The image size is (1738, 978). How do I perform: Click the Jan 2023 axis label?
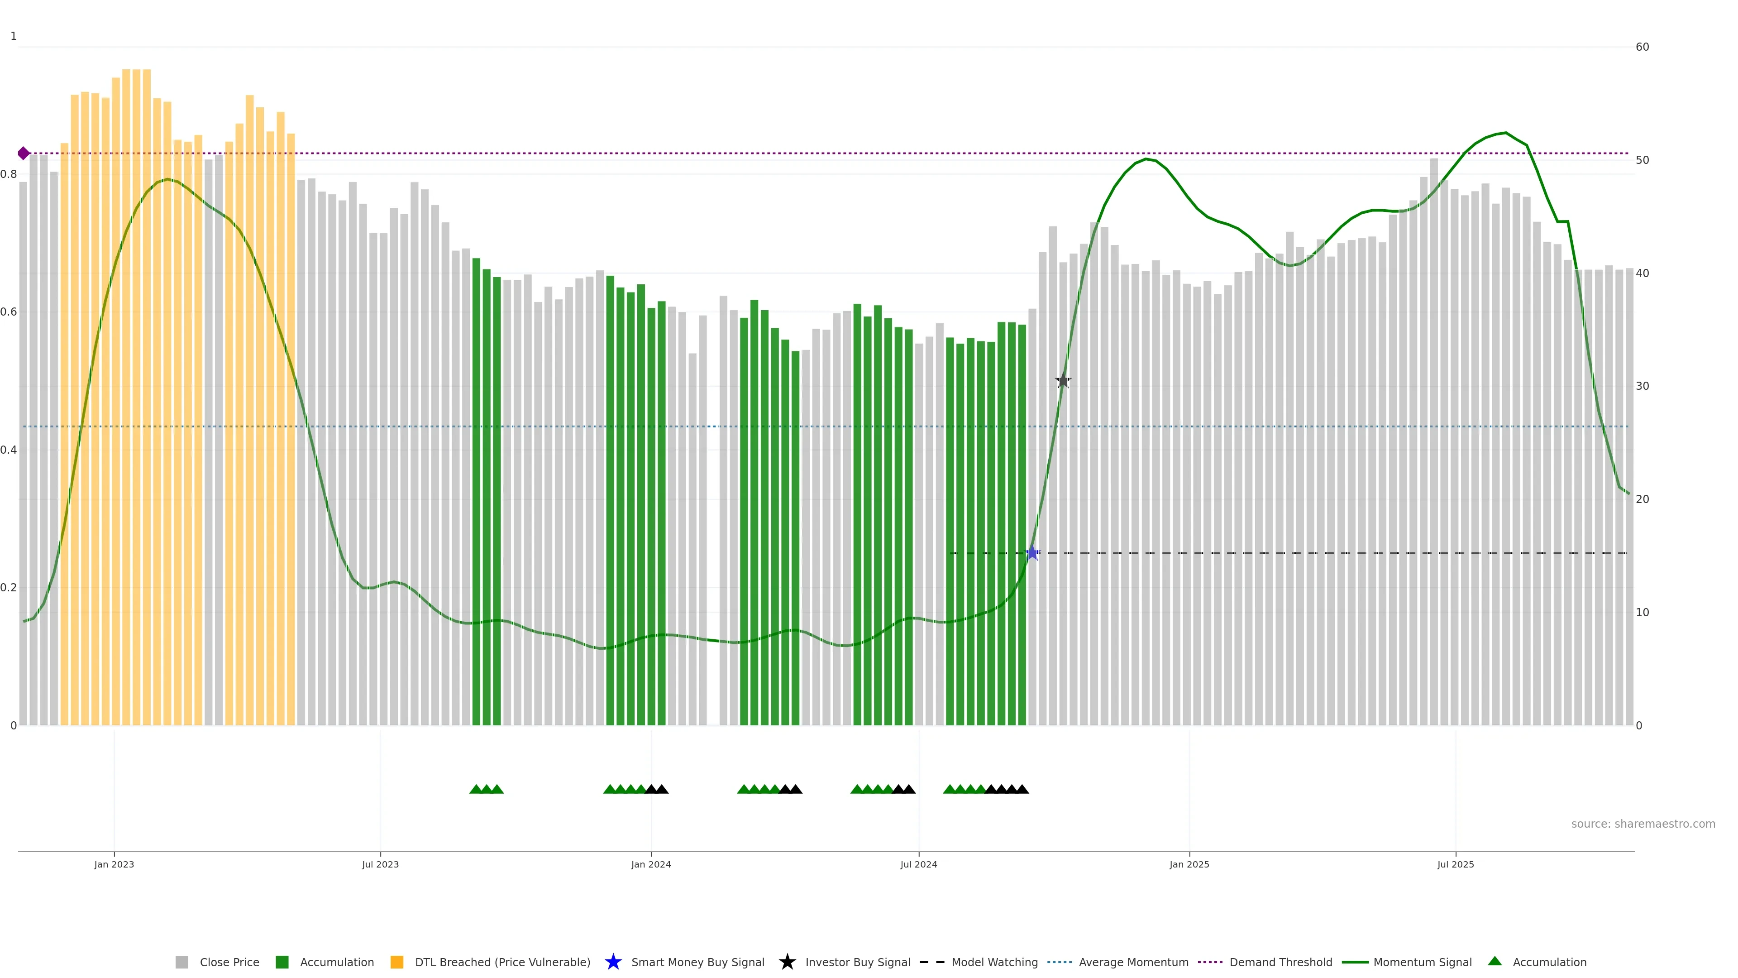tap(114, 864)
